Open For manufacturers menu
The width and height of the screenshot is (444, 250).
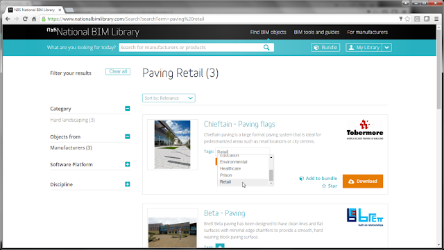point(368,33)
